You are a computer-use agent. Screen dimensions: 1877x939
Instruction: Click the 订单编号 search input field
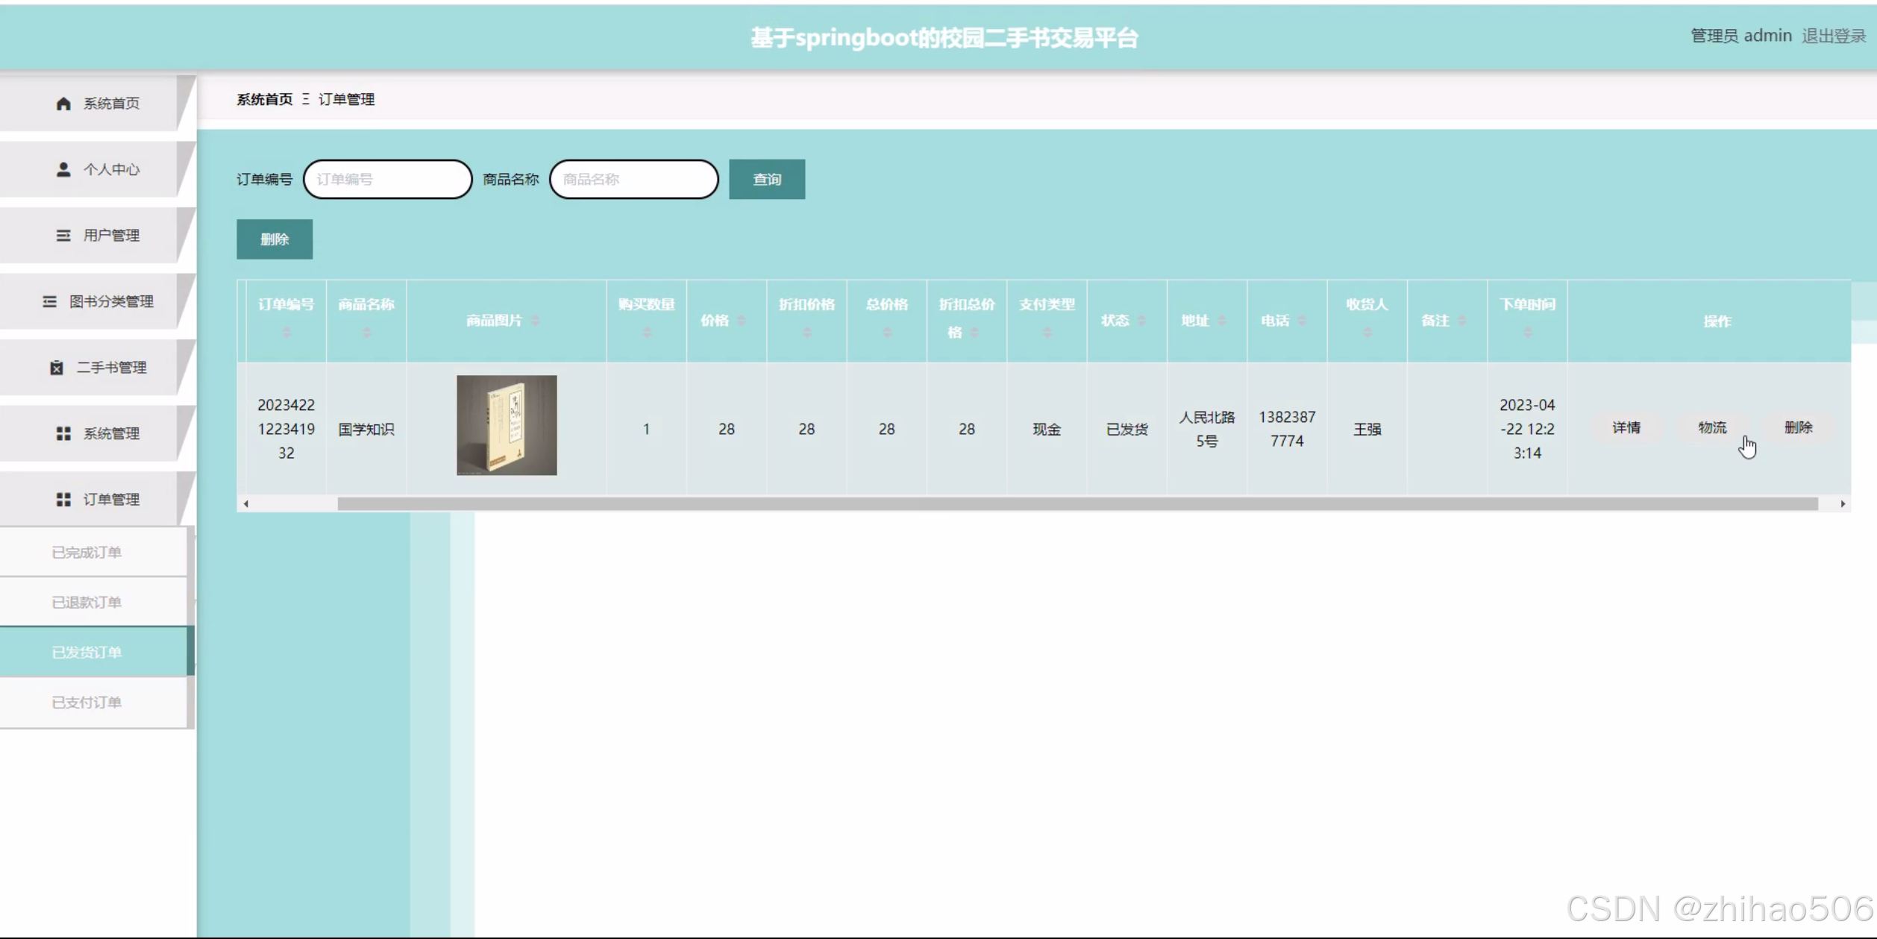tap(387, 180)
